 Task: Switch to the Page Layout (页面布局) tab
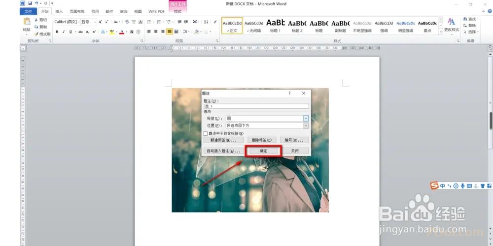click(x=77, y=11)
